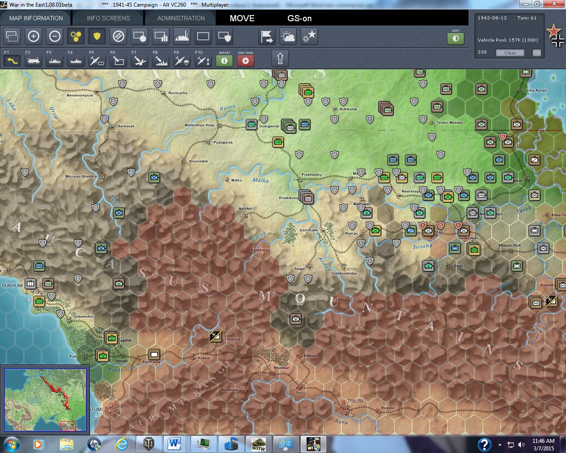Toggle the rail damage info button
566x453 pixels.
119,36
